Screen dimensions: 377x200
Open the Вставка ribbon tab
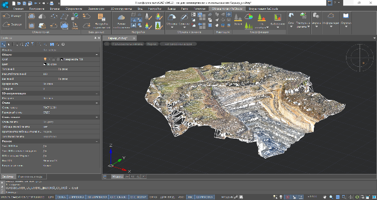click(x=54, y=9)
